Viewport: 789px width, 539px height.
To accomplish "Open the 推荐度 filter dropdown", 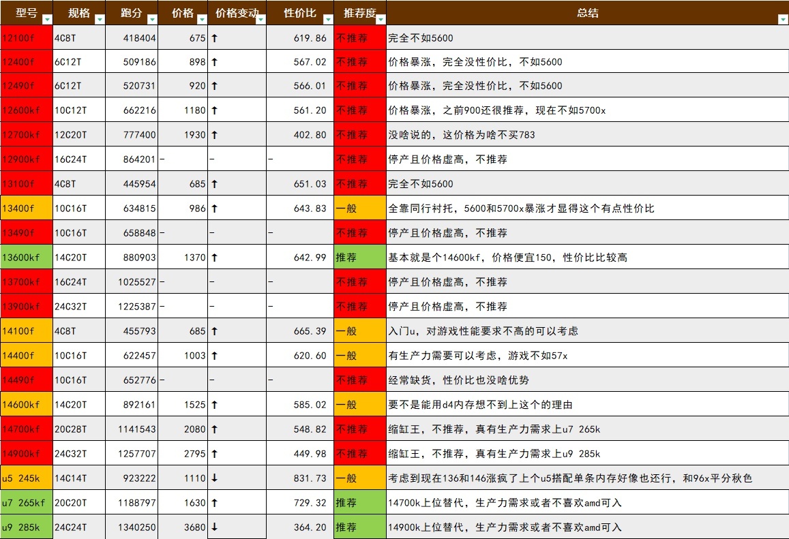I will click(380, 20).
